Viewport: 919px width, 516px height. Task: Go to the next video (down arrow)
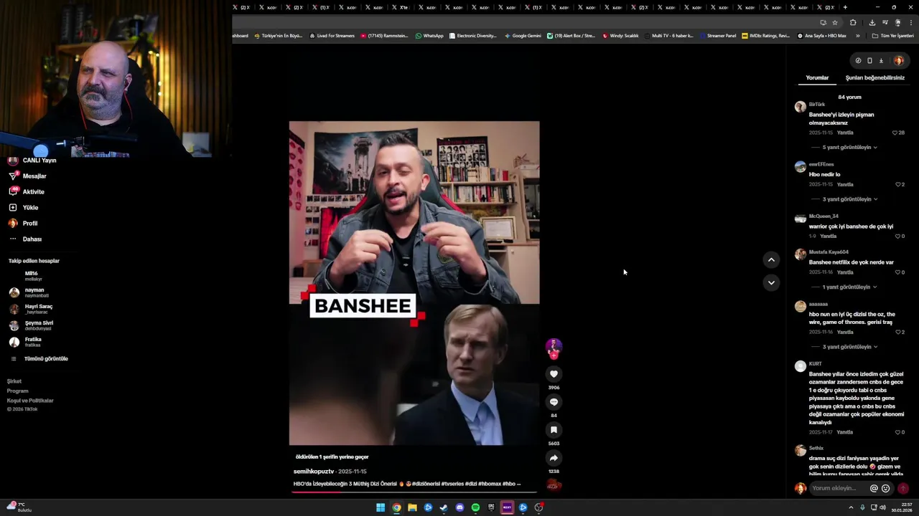click(x=771, y=283)
